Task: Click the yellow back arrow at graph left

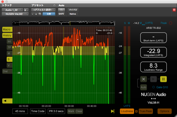Action: click(7, 101)
